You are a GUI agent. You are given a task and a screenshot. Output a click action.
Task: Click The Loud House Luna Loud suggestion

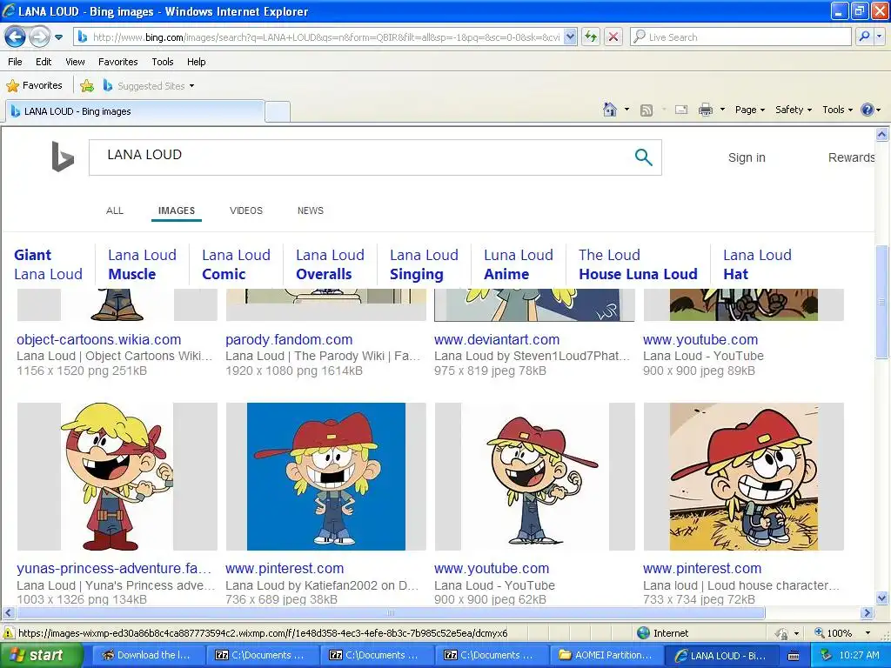point(638,264)
